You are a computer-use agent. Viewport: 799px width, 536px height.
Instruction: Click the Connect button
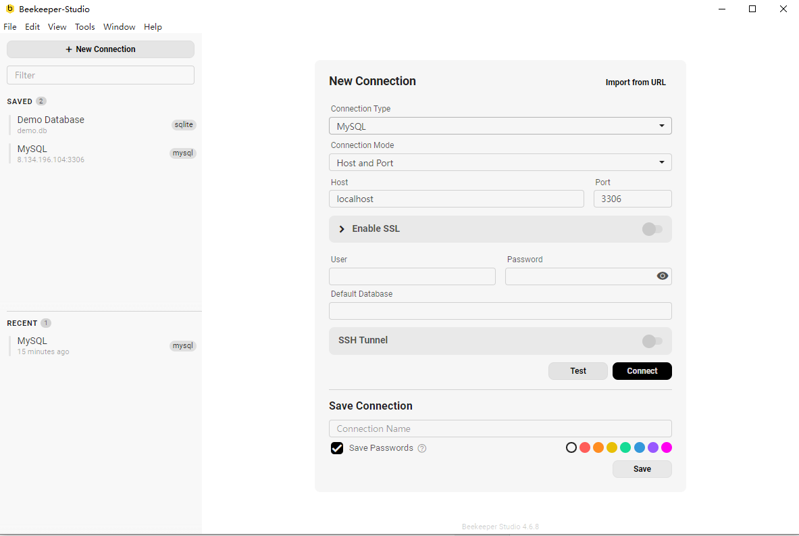642,371
